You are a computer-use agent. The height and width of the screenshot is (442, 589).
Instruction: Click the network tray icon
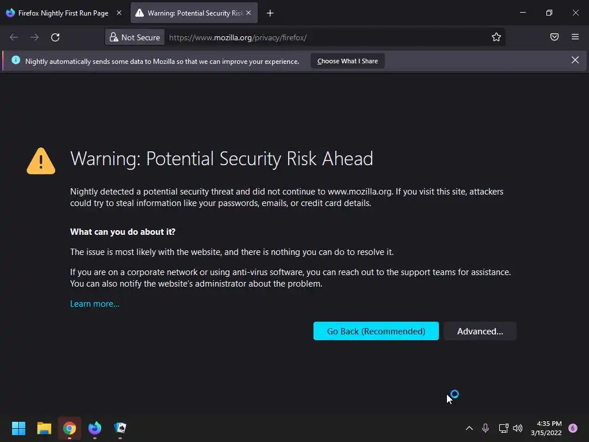pos(503,428)
